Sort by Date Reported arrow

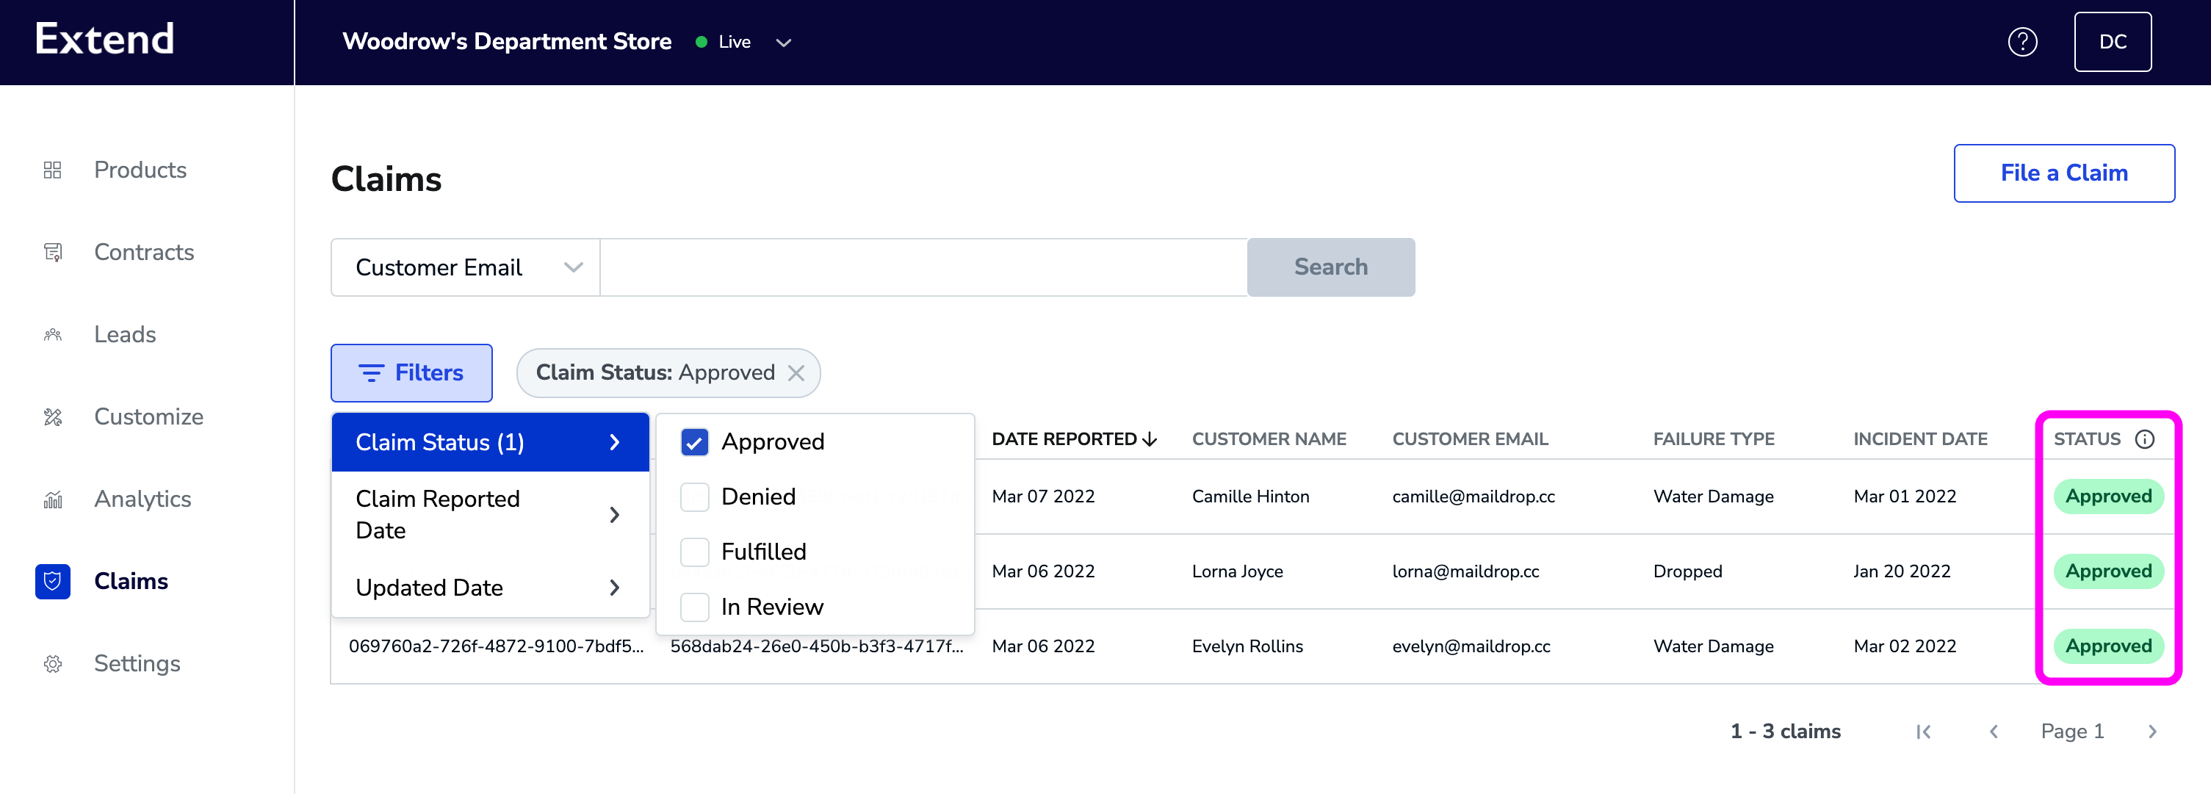1150,439
